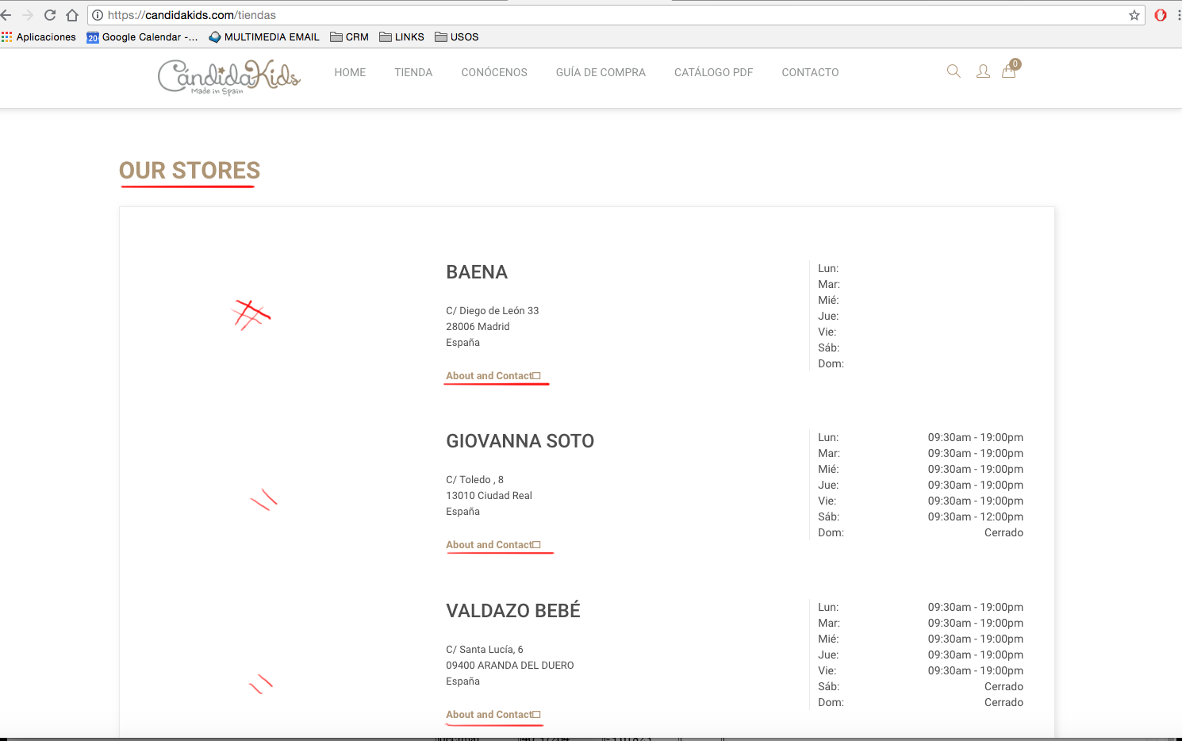Click Valdazo Bebé Sunday Cerrado status
The width and height of the screenshot is (1182, 741).
click(1004, 703)
